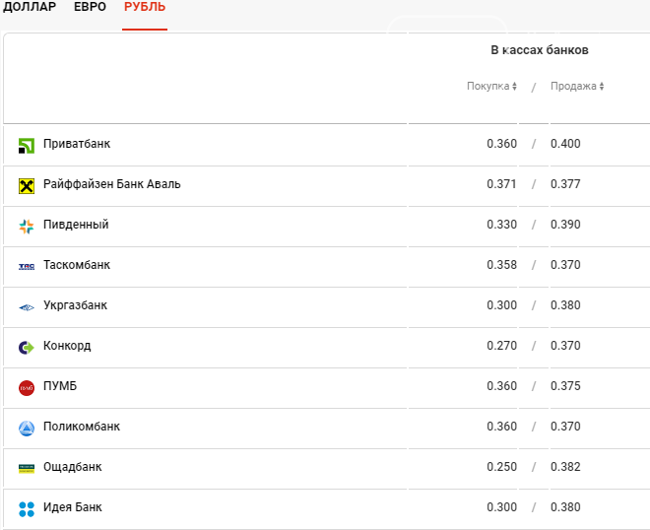Viewport: 650px width, 530px height.
Task: Click the ПУМБ red logo icon
Action: [x=27, y=387]
